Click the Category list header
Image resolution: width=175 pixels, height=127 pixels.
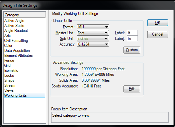25,15
